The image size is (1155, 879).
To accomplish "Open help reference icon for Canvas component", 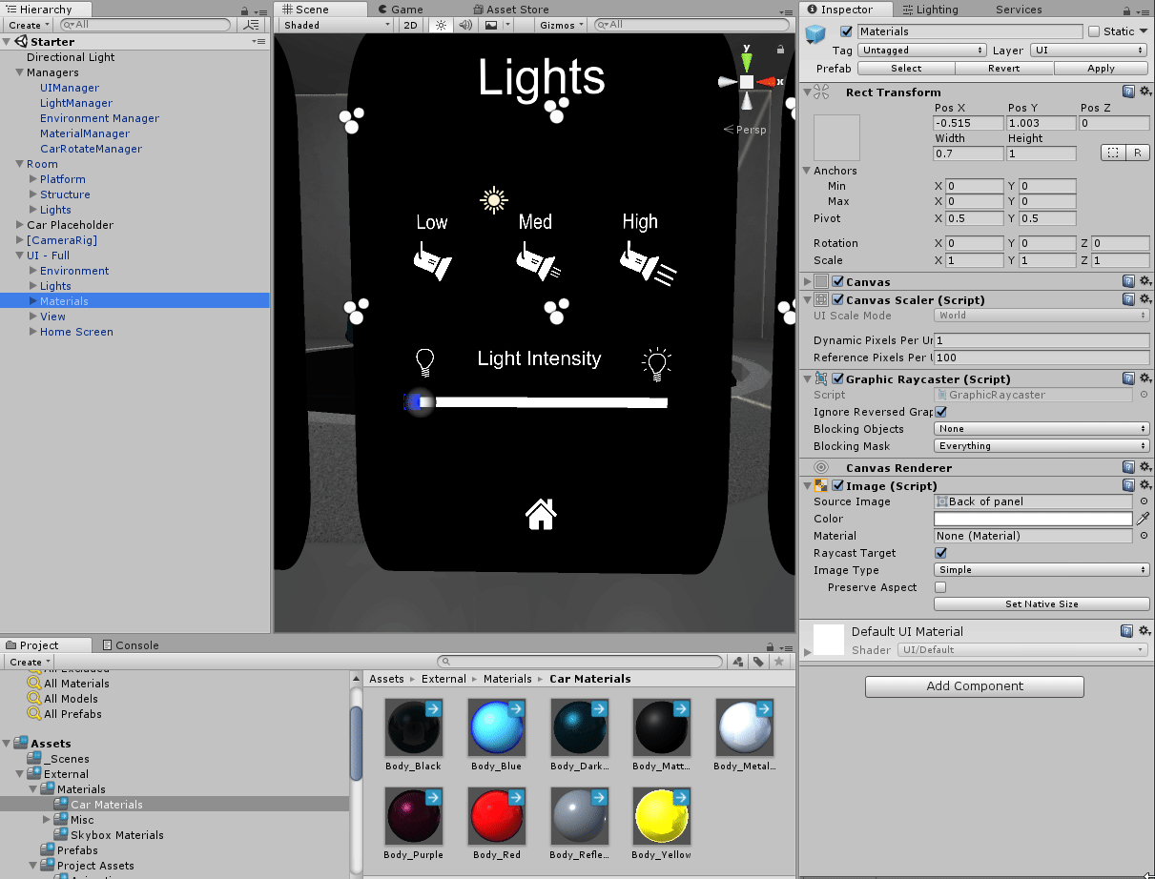I will pyautogui.click(x=1128, y=281).
